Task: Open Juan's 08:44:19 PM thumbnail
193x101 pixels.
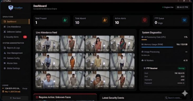Action: 72,80
